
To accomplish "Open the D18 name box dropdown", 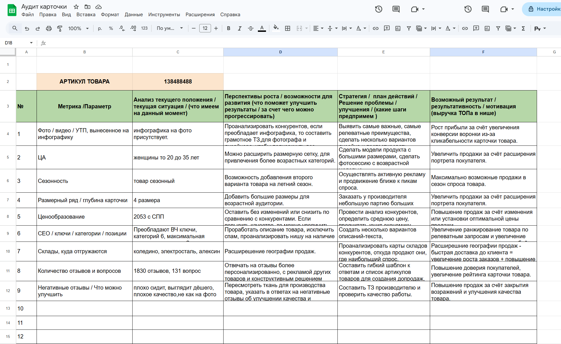I will click(31, 43).
